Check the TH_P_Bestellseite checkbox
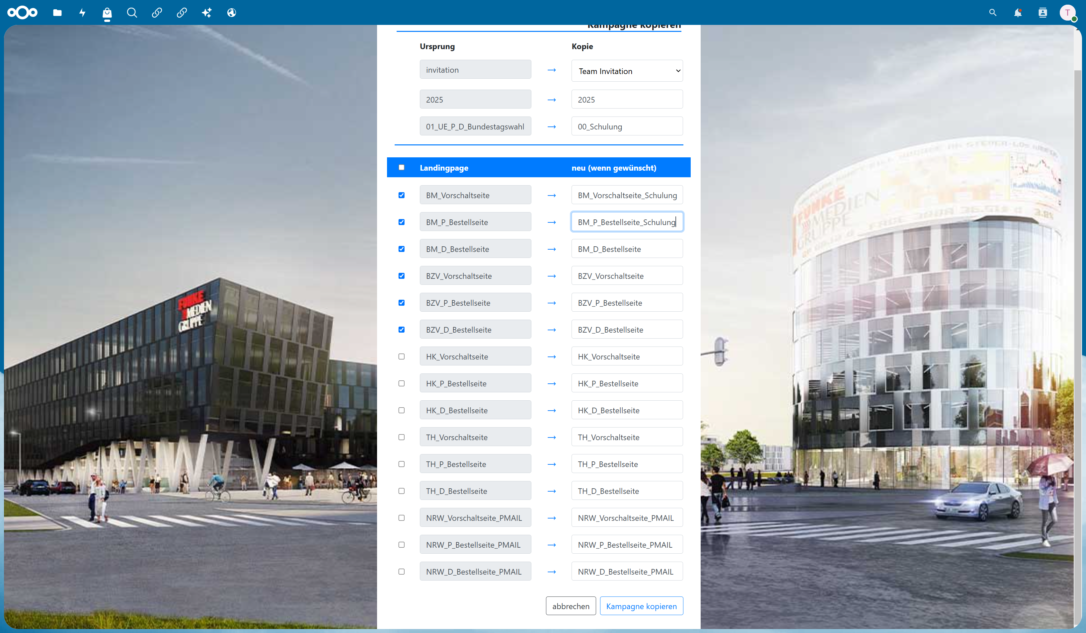This screenshot has height=633, width=1086. tap(402, 464)
